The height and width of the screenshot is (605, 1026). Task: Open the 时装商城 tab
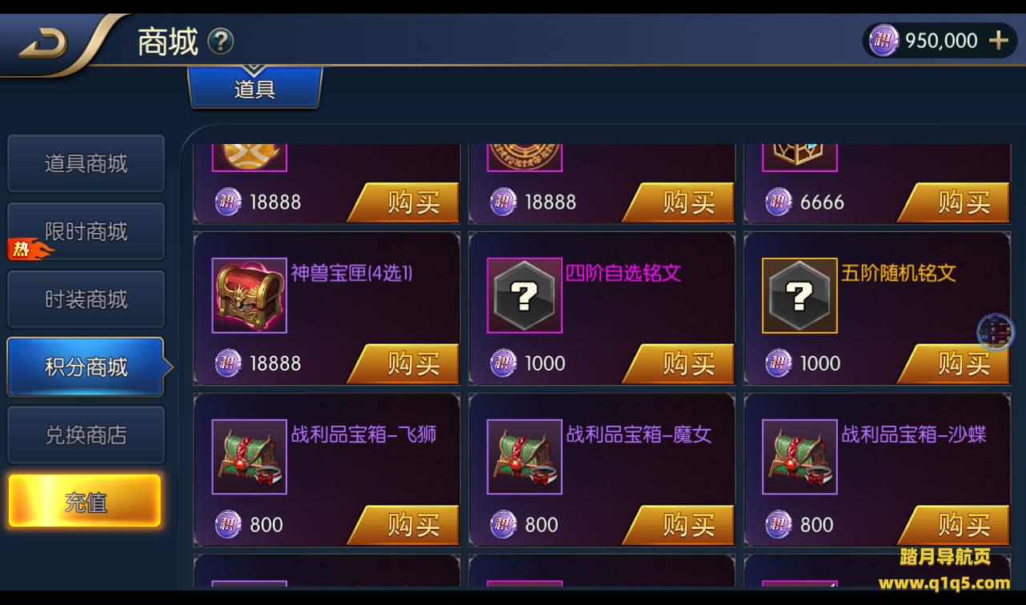pyautogui.click(x=86, y=300)
